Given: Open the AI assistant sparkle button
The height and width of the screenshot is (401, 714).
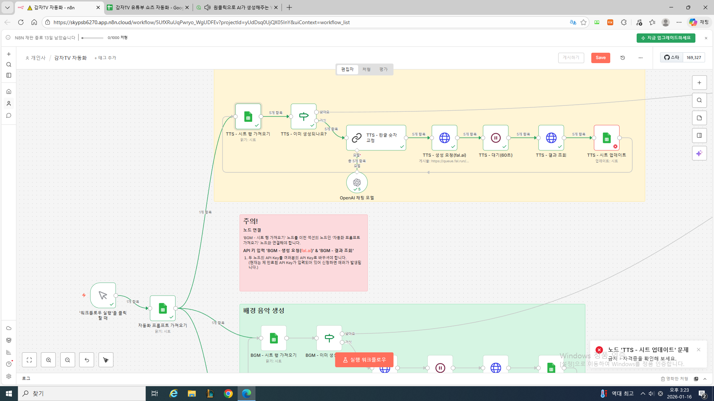Looking at the screenshot, I should (x=699, y=153).
